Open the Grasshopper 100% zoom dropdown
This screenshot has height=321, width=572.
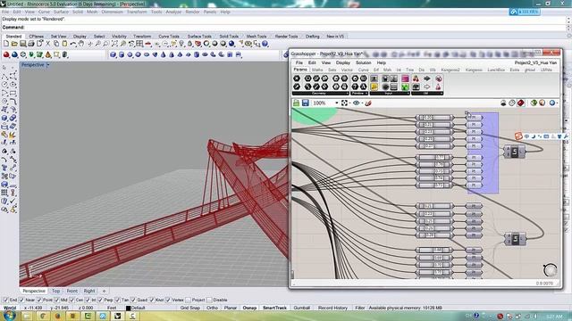337,103
